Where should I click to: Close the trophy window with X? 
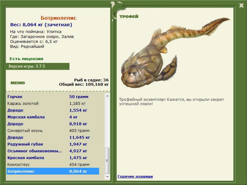pos(241,6)
